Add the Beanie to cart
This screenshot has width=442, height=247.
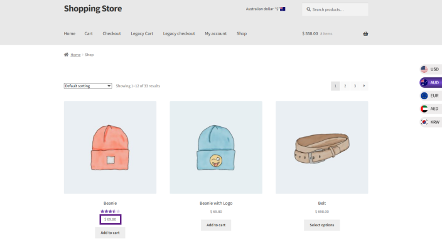(x=110, y=233)
